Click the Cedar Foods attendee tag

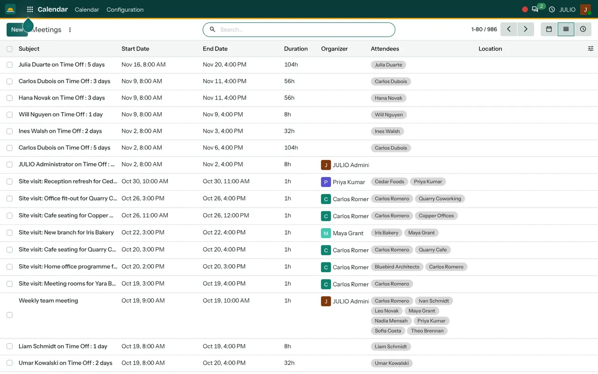coord(390,181)
